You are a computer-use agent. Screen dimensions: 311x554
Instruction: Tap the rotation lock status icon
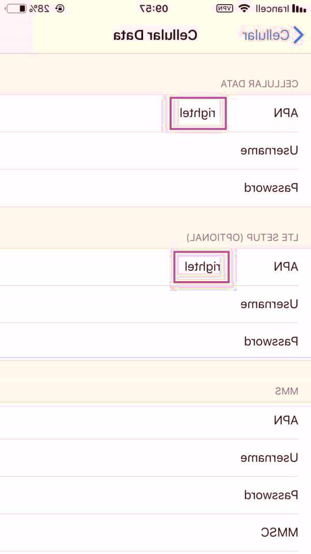[x=61, y=9]
